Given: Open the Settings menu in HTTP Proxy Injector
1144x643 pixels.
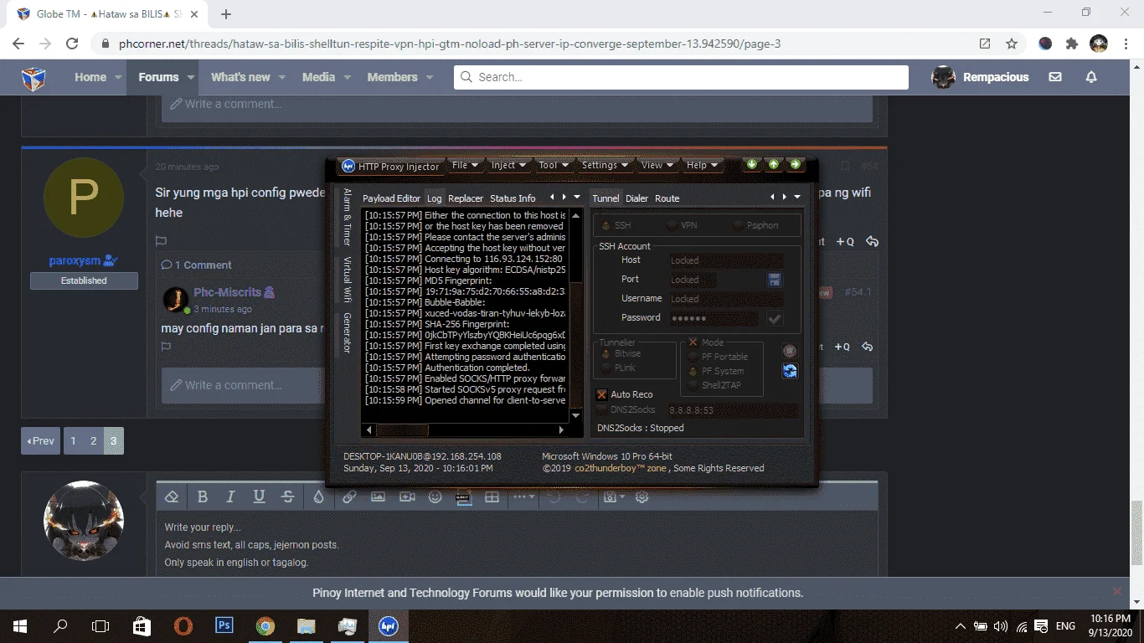Looking at the screenshot, I should coord(605,165).
